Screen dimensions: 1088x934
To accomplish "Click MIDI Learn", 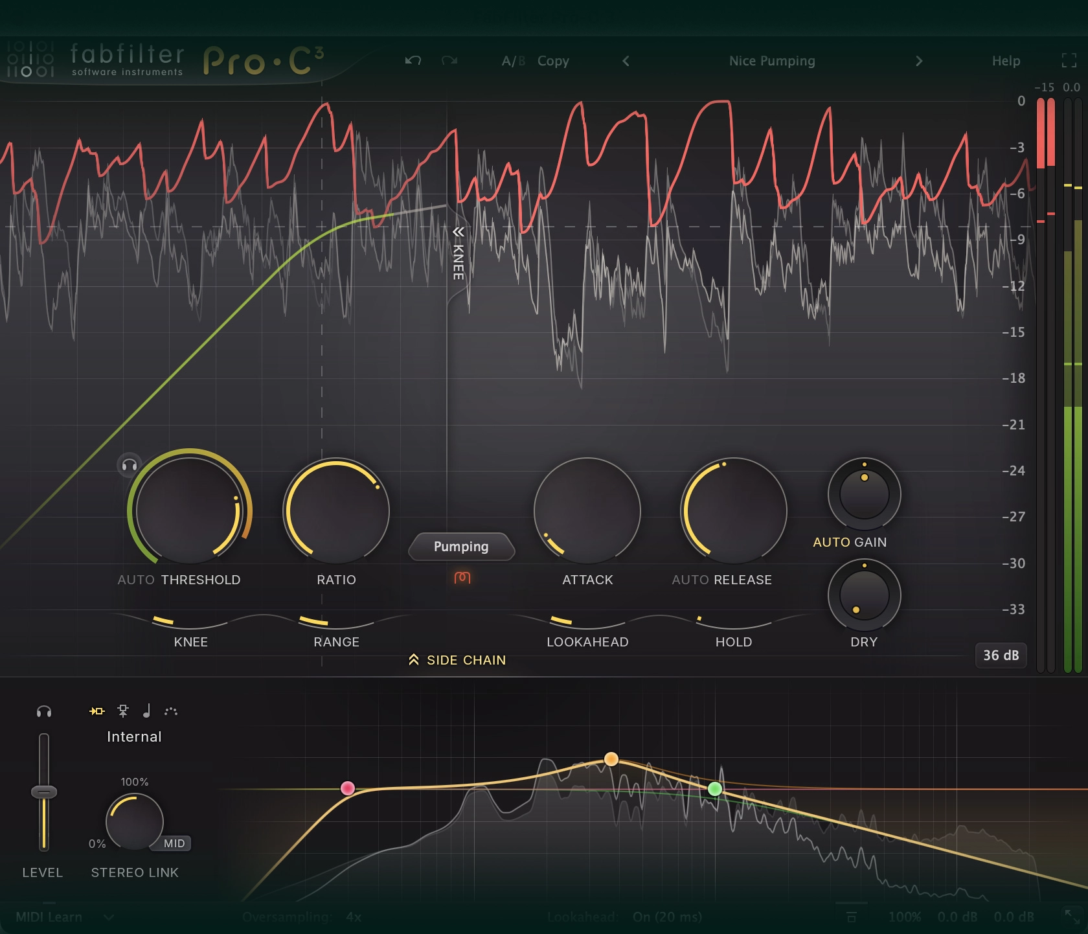I will (49, 917).
